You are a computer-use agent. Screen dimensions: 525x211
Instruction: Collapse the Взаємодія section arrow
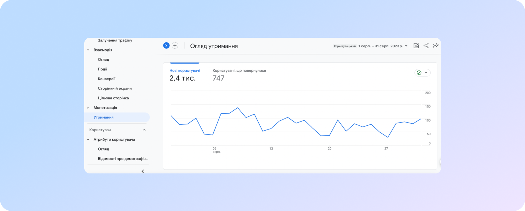tap(88, 50)
